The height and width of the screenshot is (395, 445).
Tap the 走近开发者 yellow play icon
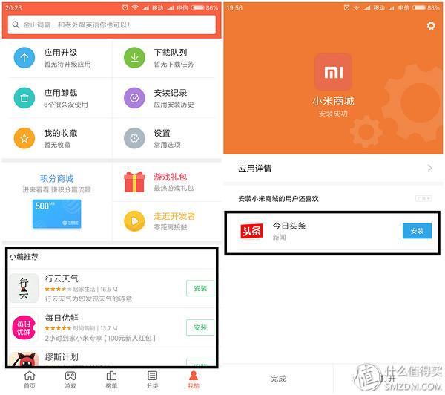pos(134,221)
